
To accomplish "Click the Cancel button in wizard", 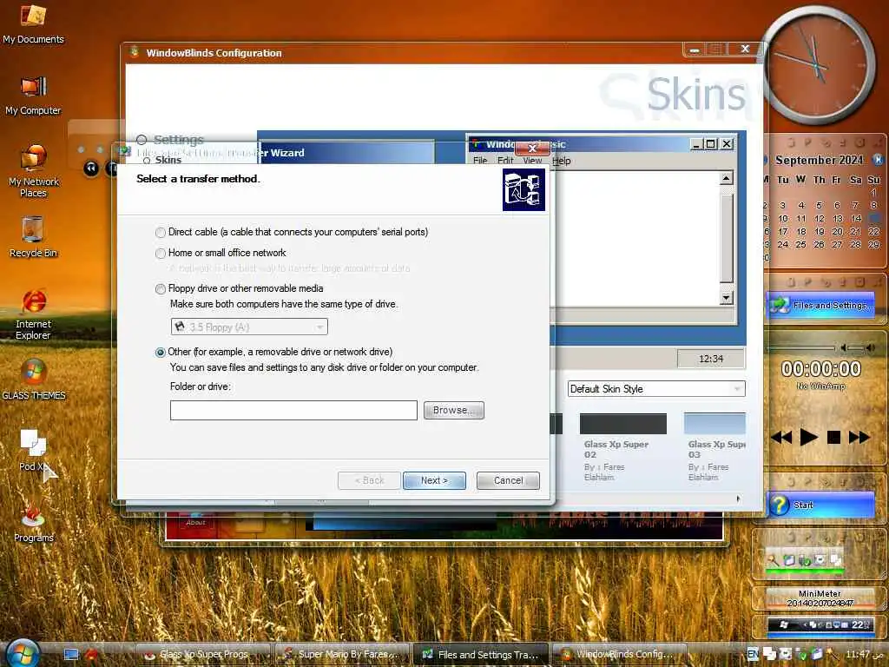I will [508, 480].
